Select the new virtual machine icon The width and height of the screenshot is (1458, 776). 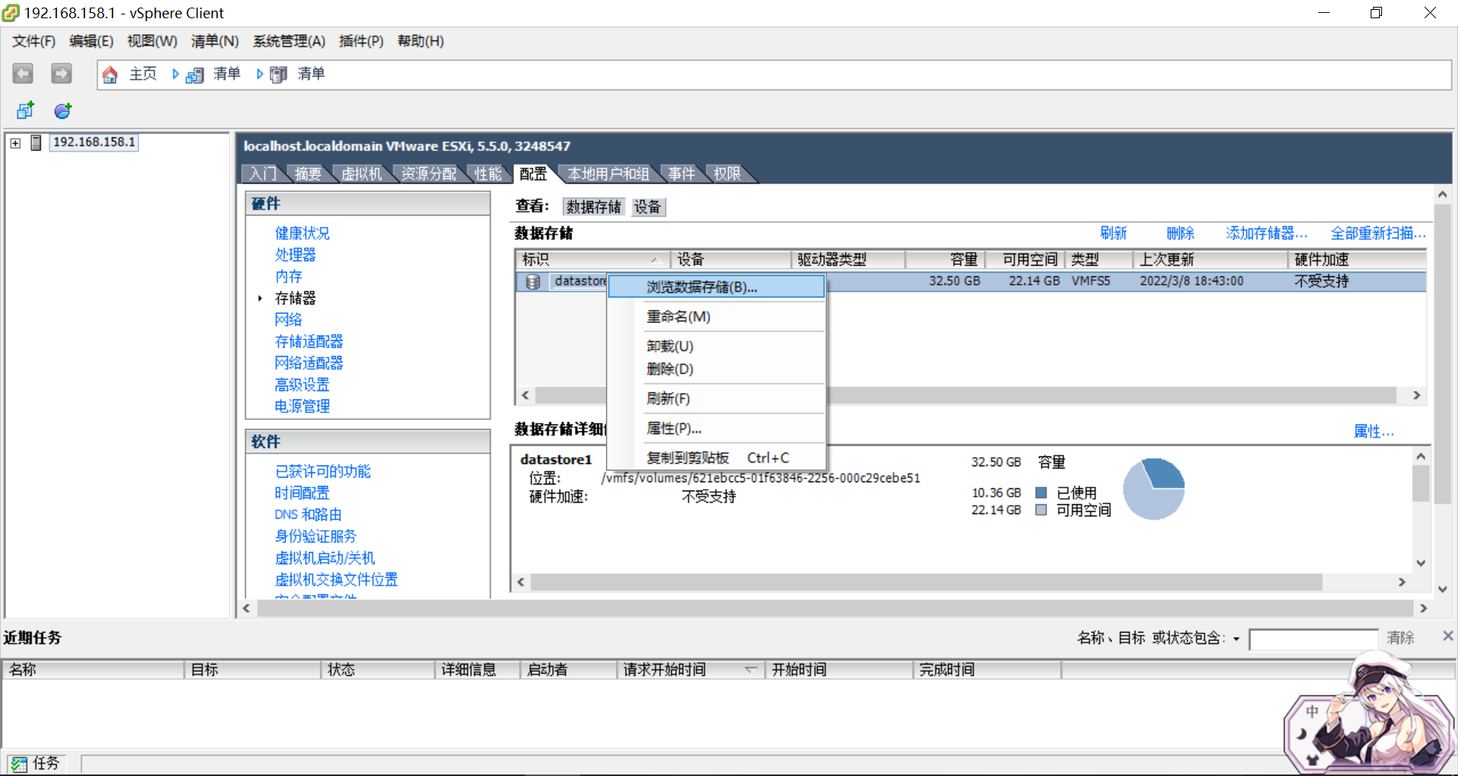coord(24,110)
